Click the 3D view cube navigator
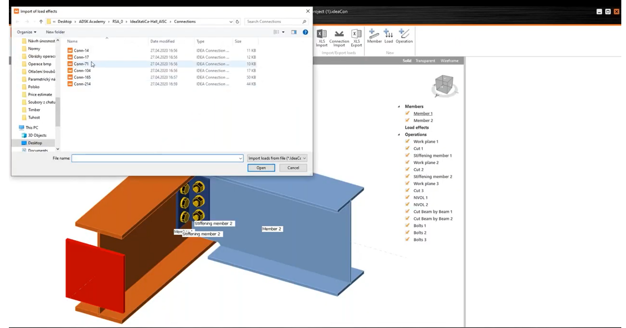 point(444,86)
